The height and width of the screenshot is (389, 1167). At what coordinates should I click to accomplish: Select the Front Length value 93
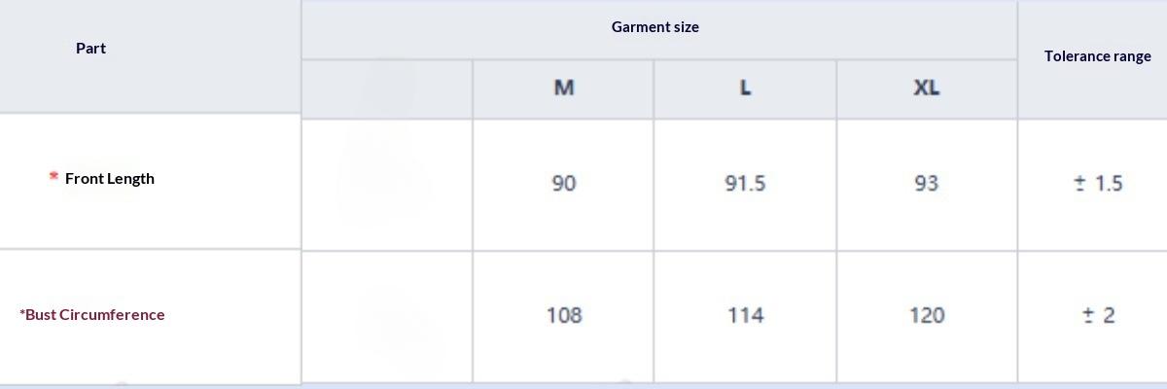927,184
